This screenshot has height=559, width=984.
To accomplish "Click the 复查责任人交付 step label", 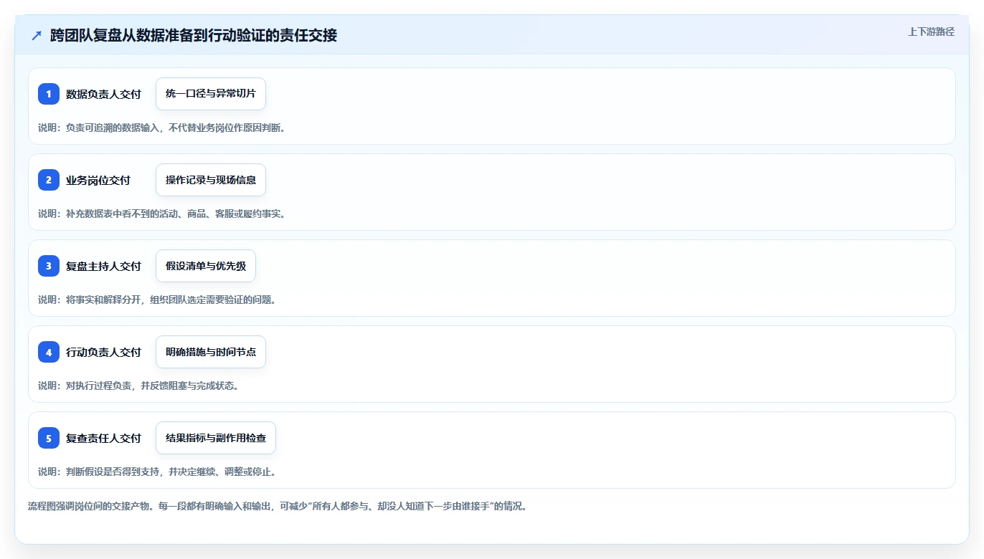I will (x=103, y=438).
